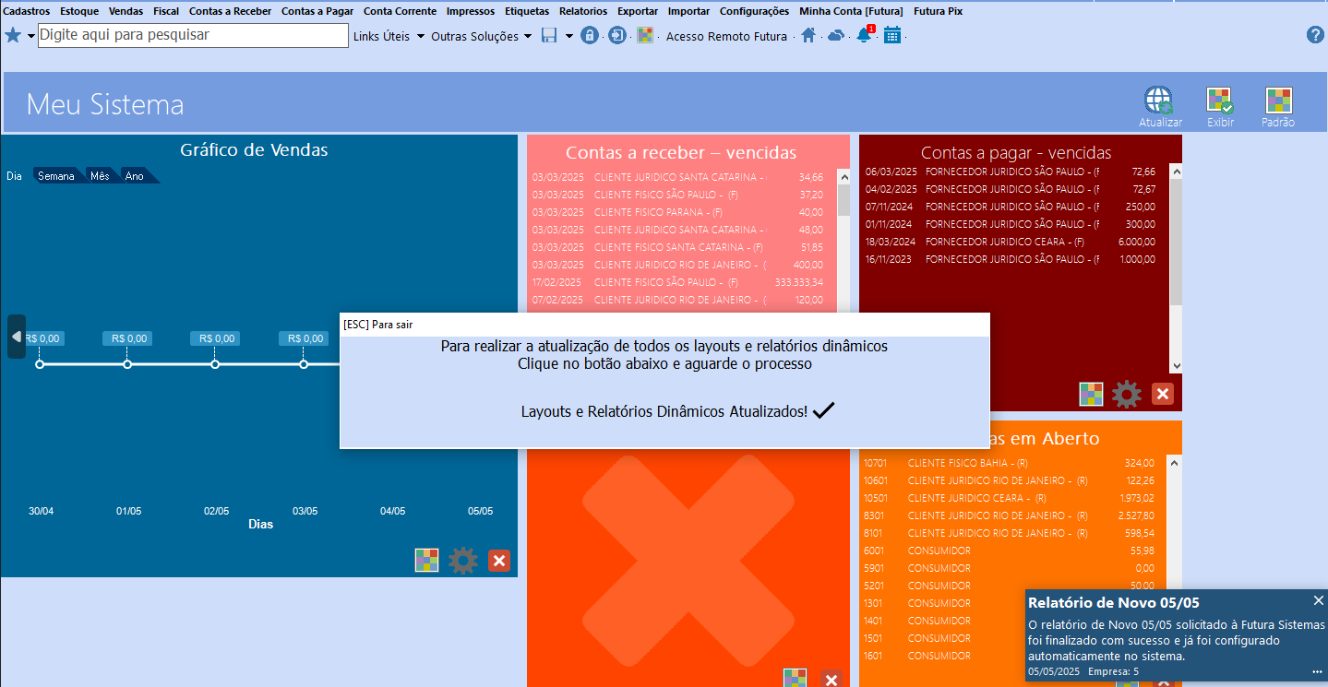Open the Contas a Receber menu
Image resolution: width=1328 pixels, height=687 pixels.
pyautogui.click(x=231, y=11)
